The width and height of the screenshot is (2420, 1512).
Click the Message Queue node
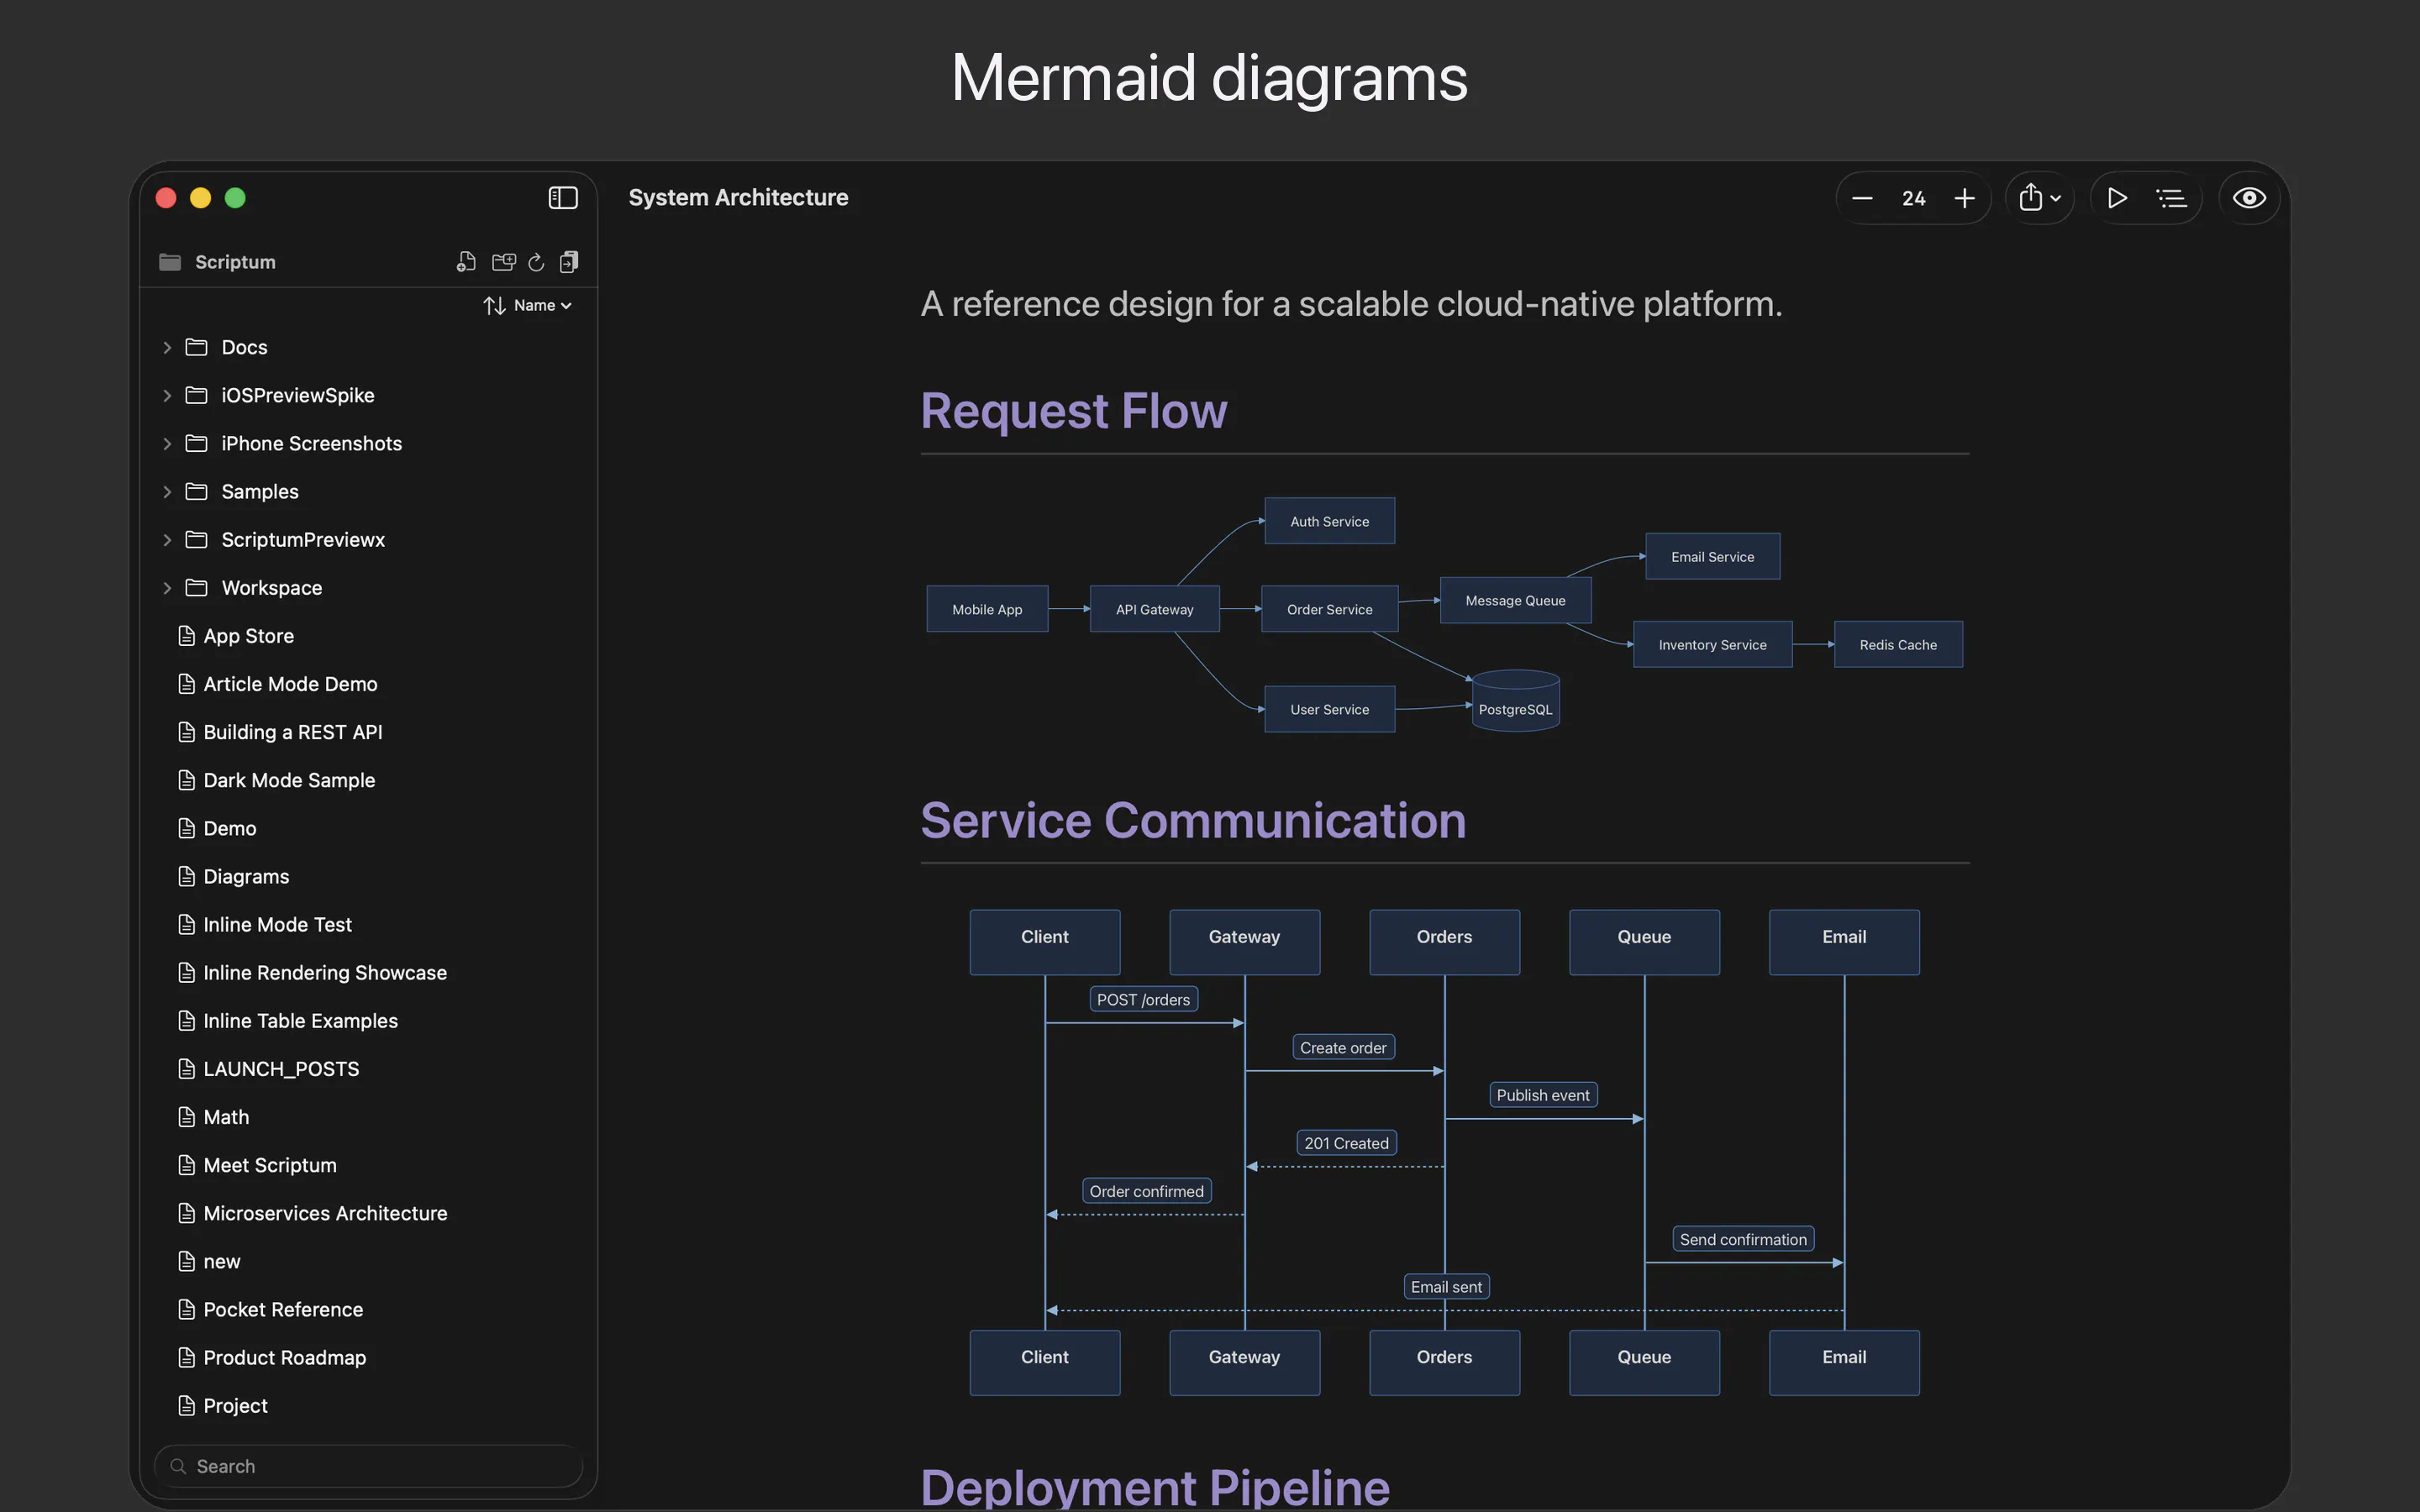point(1515,600)
